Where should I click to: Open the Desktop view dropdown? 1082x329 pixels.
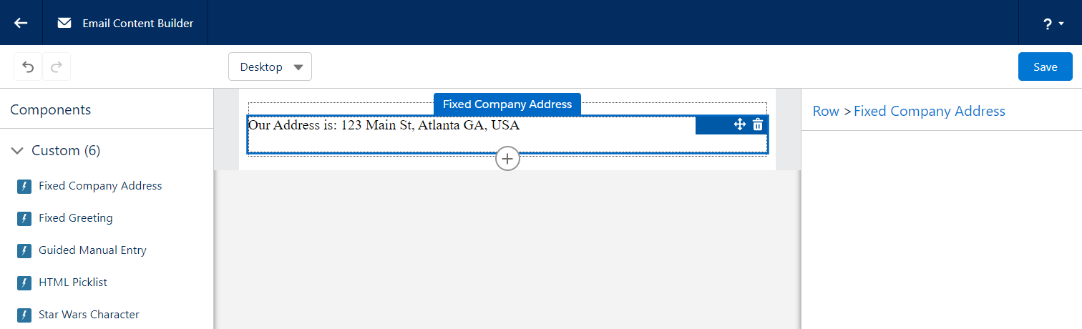coord(270,67)
